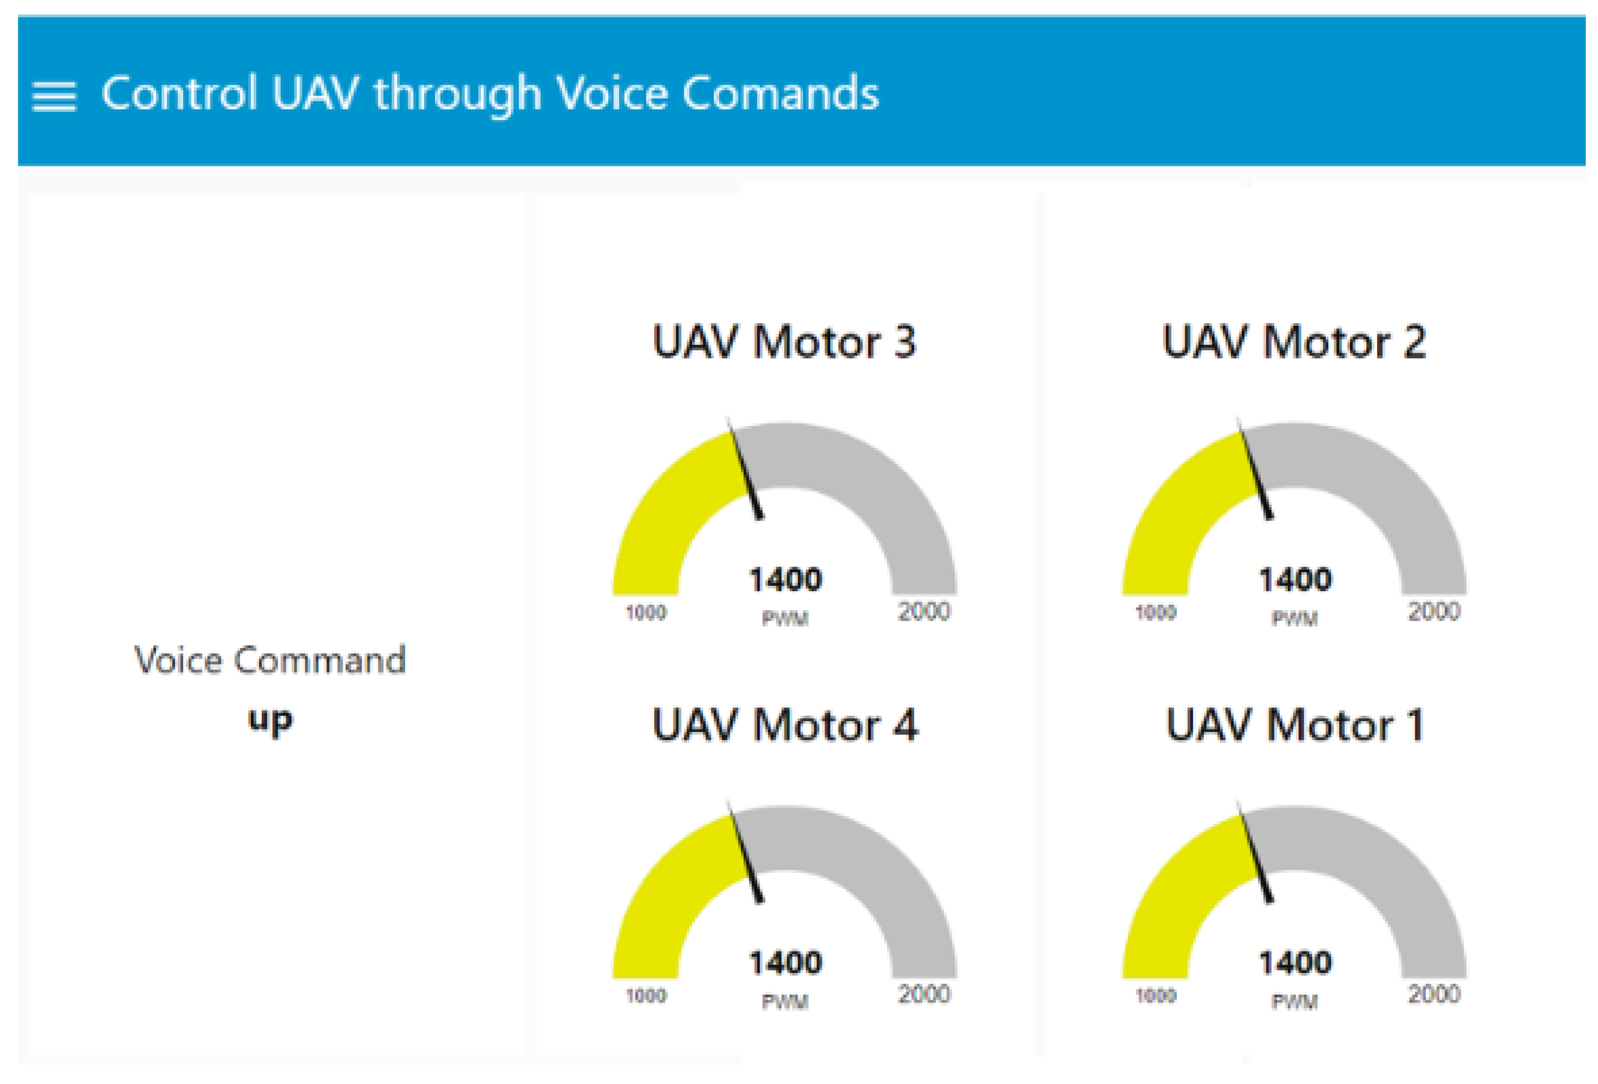Click the 2000 max label of Motor 4
1598x1084 pixels.
point(923,995)
